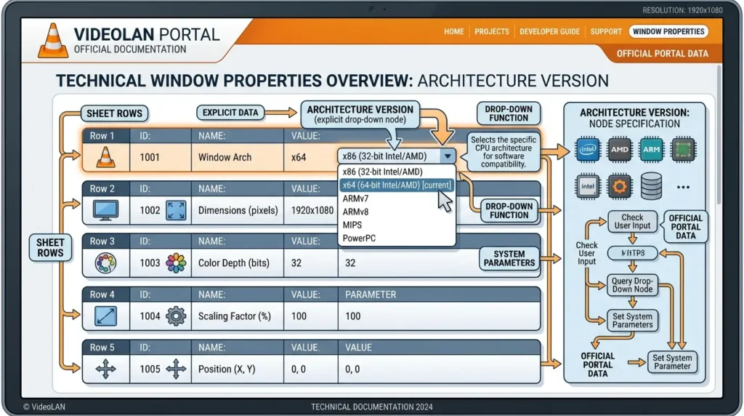Click the orange gear chip icon

pyautogui.click(x=619, y=186)
